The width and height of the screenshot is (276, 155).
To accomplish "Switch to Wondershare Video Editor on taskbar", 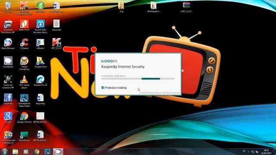I will pos(47,152).
